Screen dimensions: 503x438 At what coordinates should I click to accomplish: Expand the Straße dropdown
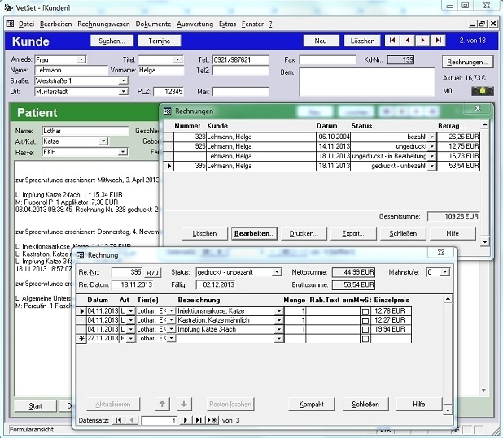tap(124, 80)
